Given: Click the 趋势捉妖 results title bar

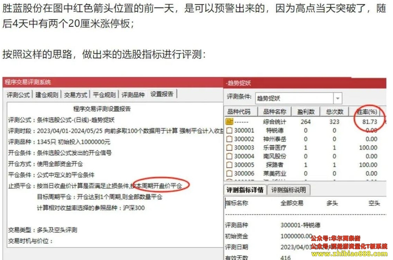Looking at the screenshot, I should 305,83.
